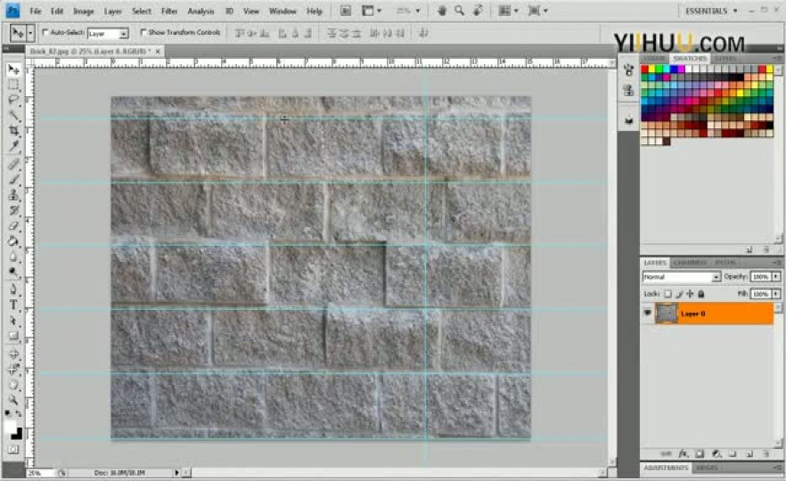Open the ESSENTIALS workspace switcher

tap(711, 11)
